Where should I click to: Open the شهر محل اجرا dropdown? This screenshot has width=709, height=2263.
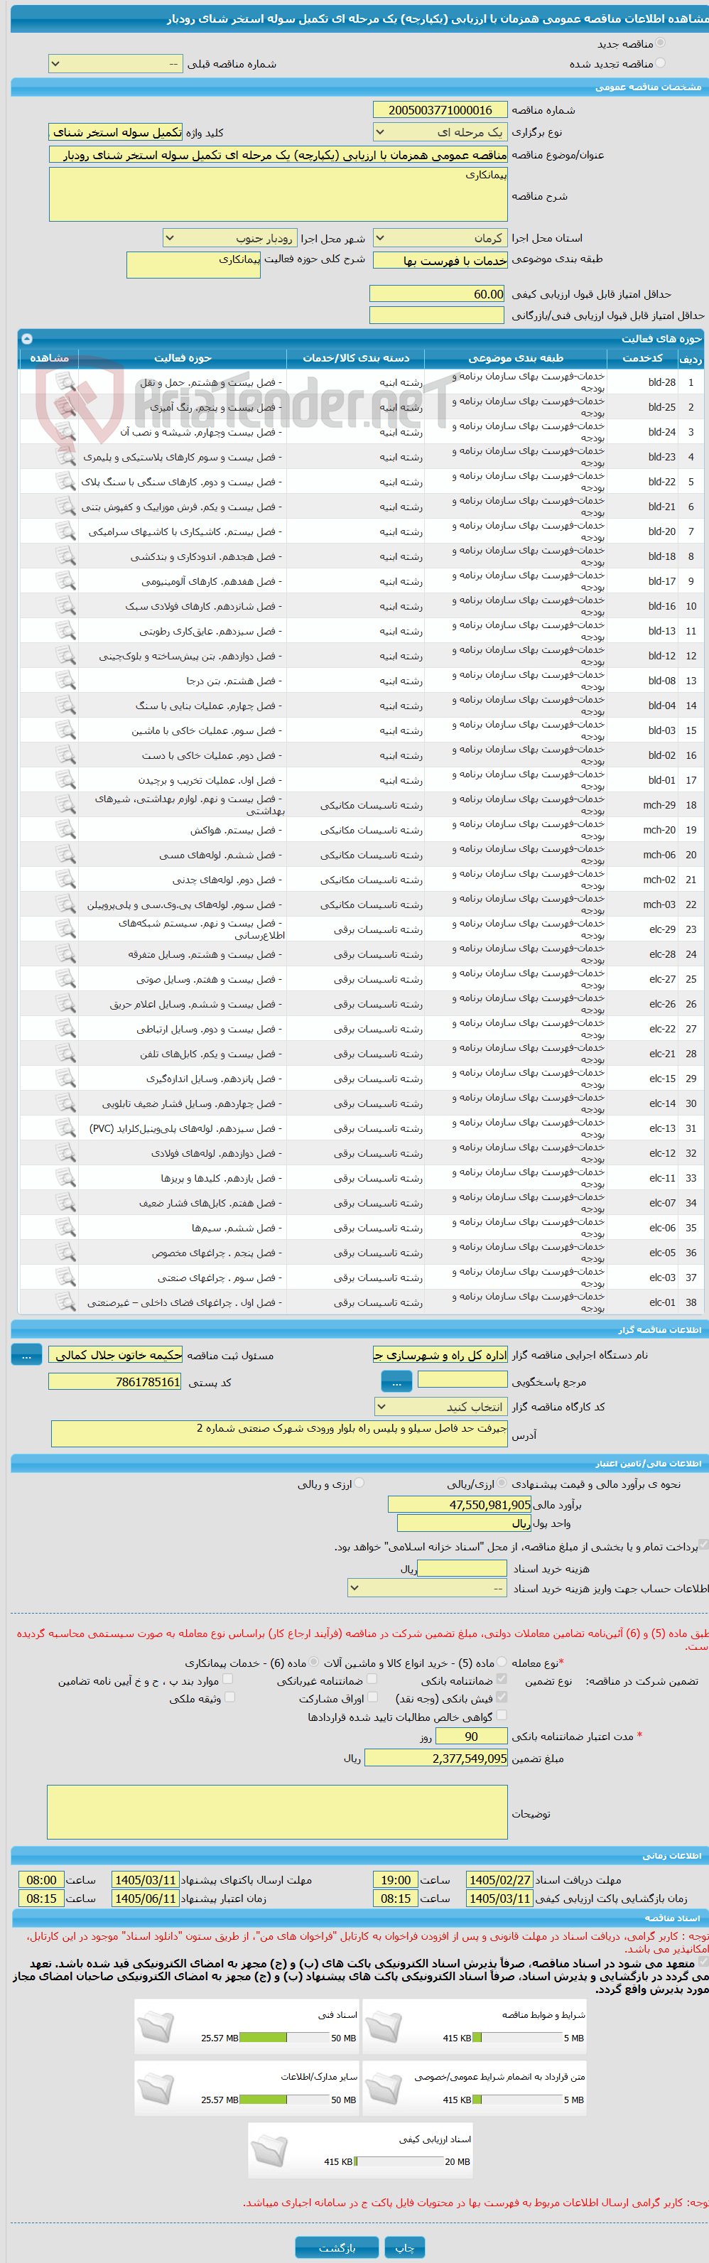tap(229, 237)
